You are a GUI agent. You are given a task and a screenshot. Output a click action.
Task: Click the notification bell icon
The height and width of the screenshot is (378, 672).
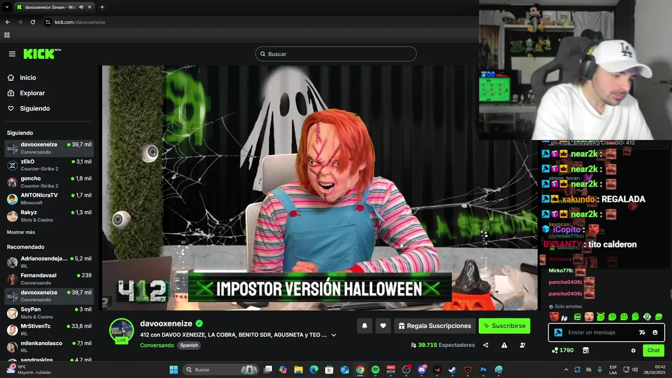[364, 326]
